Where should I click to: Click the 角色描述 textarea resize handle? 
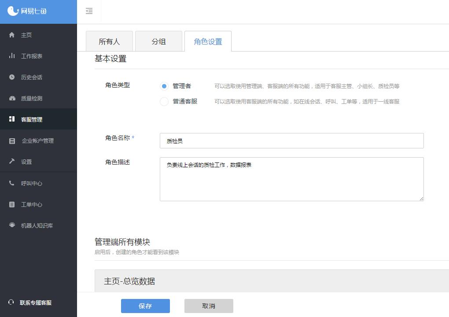421,199
